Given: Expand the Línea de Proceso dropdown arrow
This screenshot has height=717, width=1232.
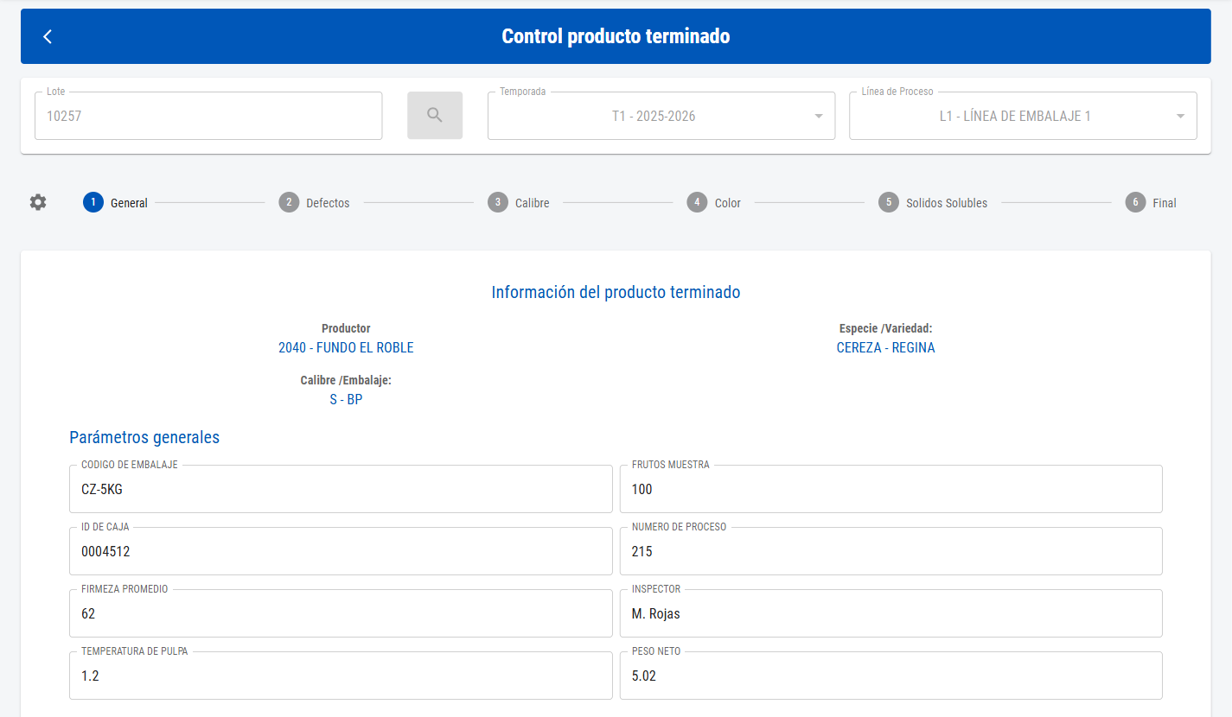Looking at the screenshot, I should click(x=1180, y=117).
